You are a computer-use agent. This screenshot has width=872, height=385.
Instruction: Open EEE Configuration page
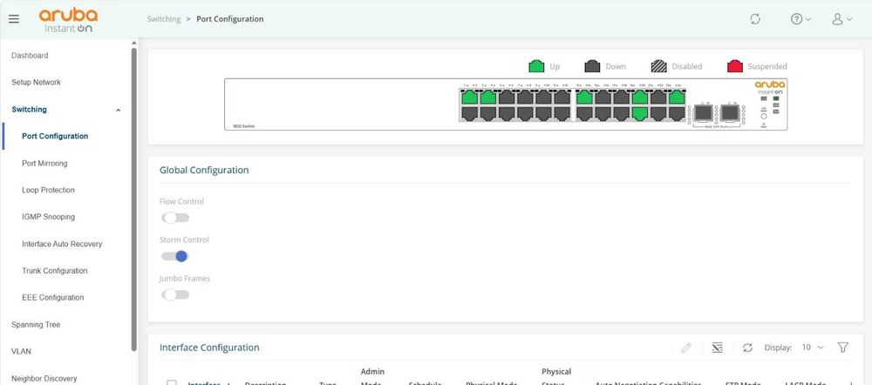(x=53, y=297)
